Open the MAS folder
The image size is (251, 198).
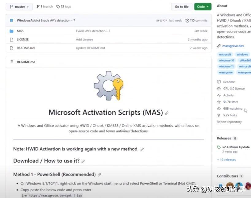20,31
